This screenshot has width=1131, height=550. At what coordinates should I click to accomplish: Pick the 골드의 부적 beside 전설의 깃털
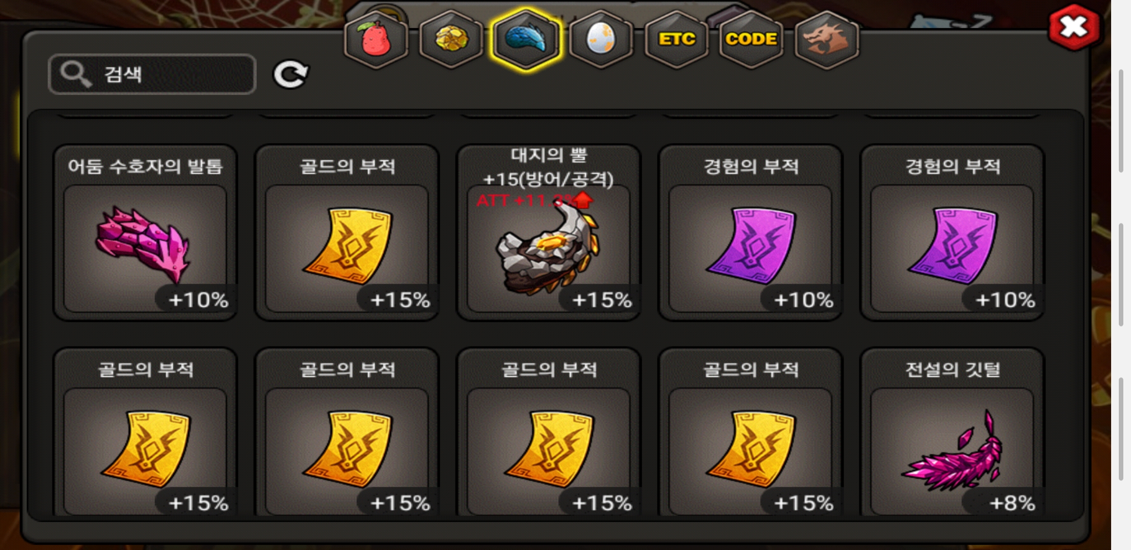point(750,433)
